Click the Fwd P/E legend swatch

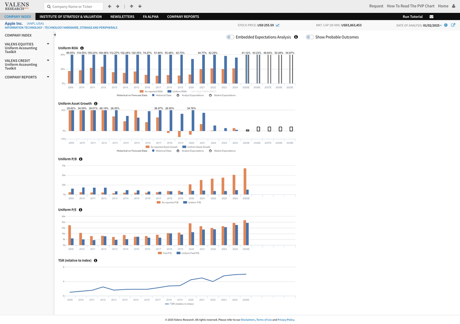click(160, 253)
